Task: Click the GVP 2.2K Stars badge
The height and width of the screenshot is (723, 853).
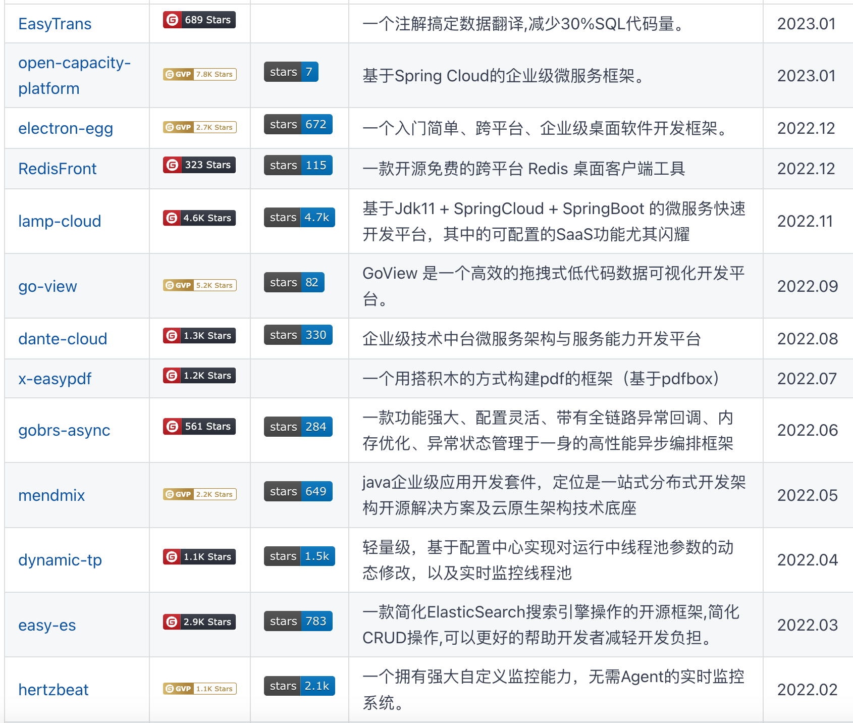Action: pyautogui.click(x=200, y=494)
